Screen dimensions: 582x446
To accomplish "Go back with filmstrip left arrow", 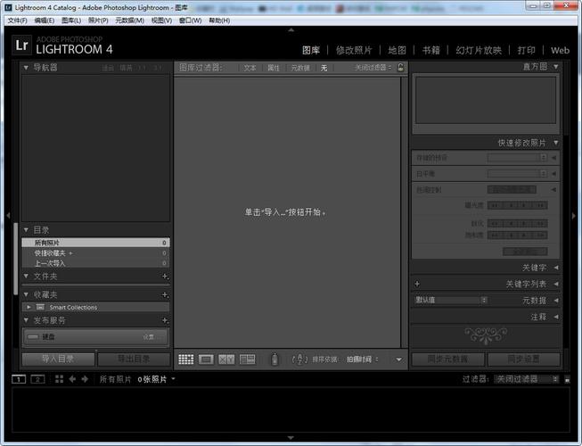I will tap(72, 379).
